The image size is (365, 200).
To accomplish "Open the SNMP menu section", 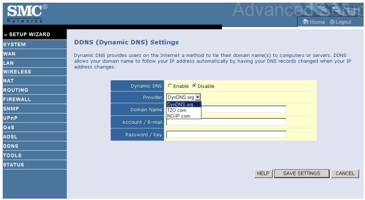I will pyautogui.click(x=35, y=109).
